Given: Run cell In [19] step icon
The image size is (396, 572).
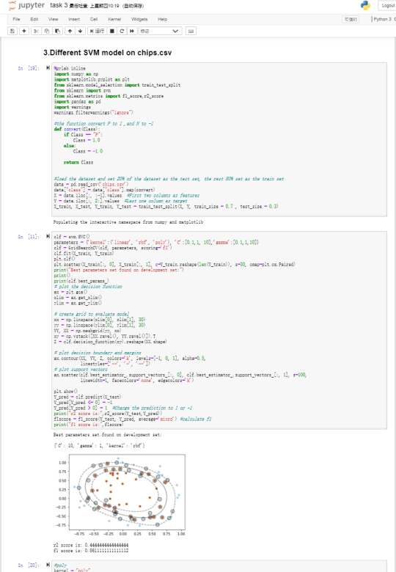Looking at the screenshot, I should point(48,68).
